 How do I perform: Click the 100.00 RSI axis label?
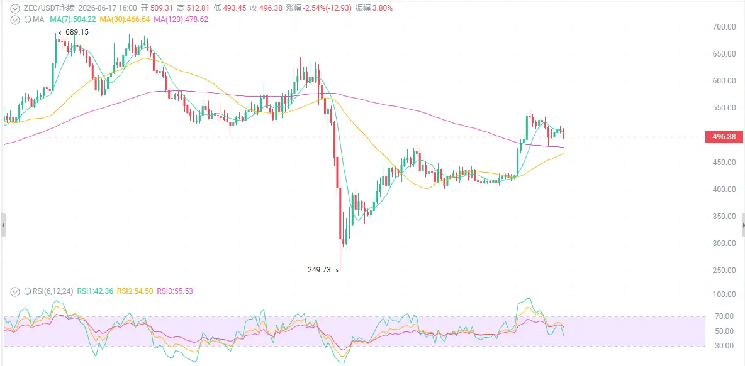pyautogui.click(x=725, y=294)
